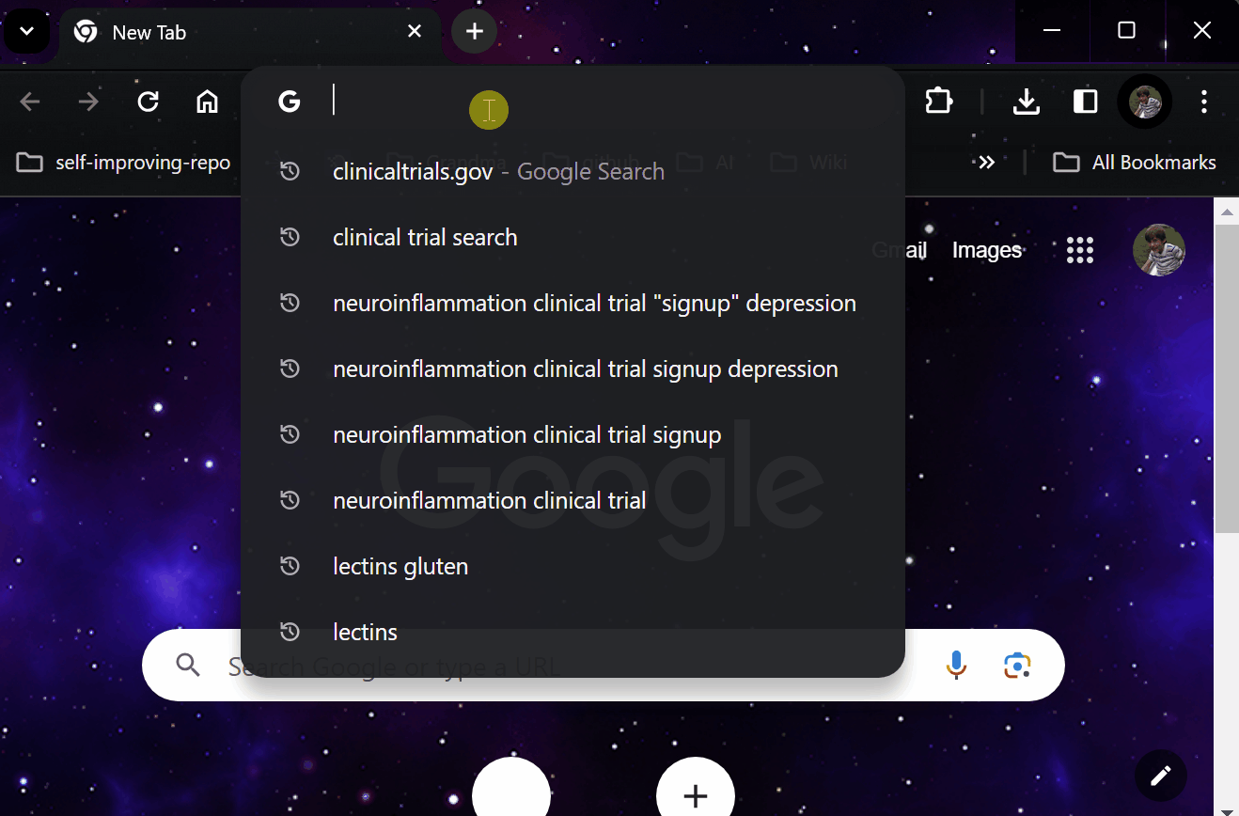1239x816 pixels.
Task: Click the voice search microphone icon
Action: click(956, 666)
